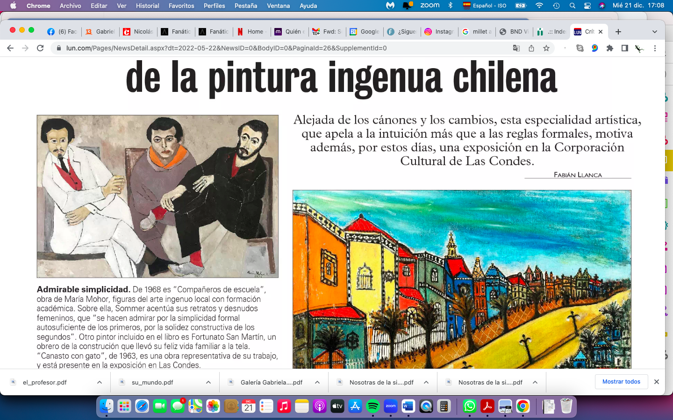This screenshot has height=420, width=673.
Task: Bookmark this page with the star icon
Action: pyautogui.click(x=546, y=48)
